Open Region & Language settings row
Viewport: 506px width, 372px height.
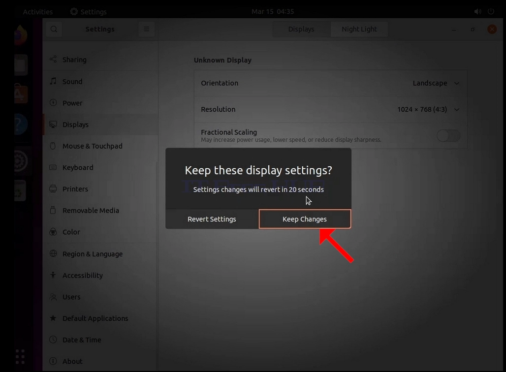100,254
